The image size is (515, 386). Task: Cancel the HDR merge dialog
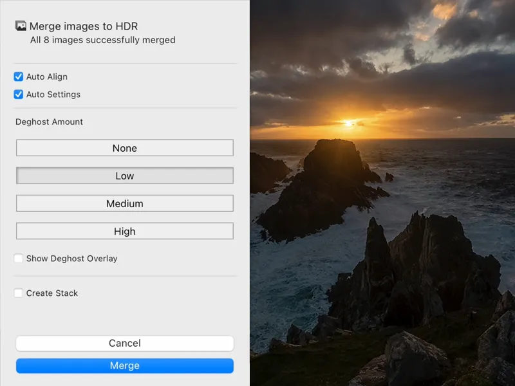pyautogui.click(x=124, y=344)
